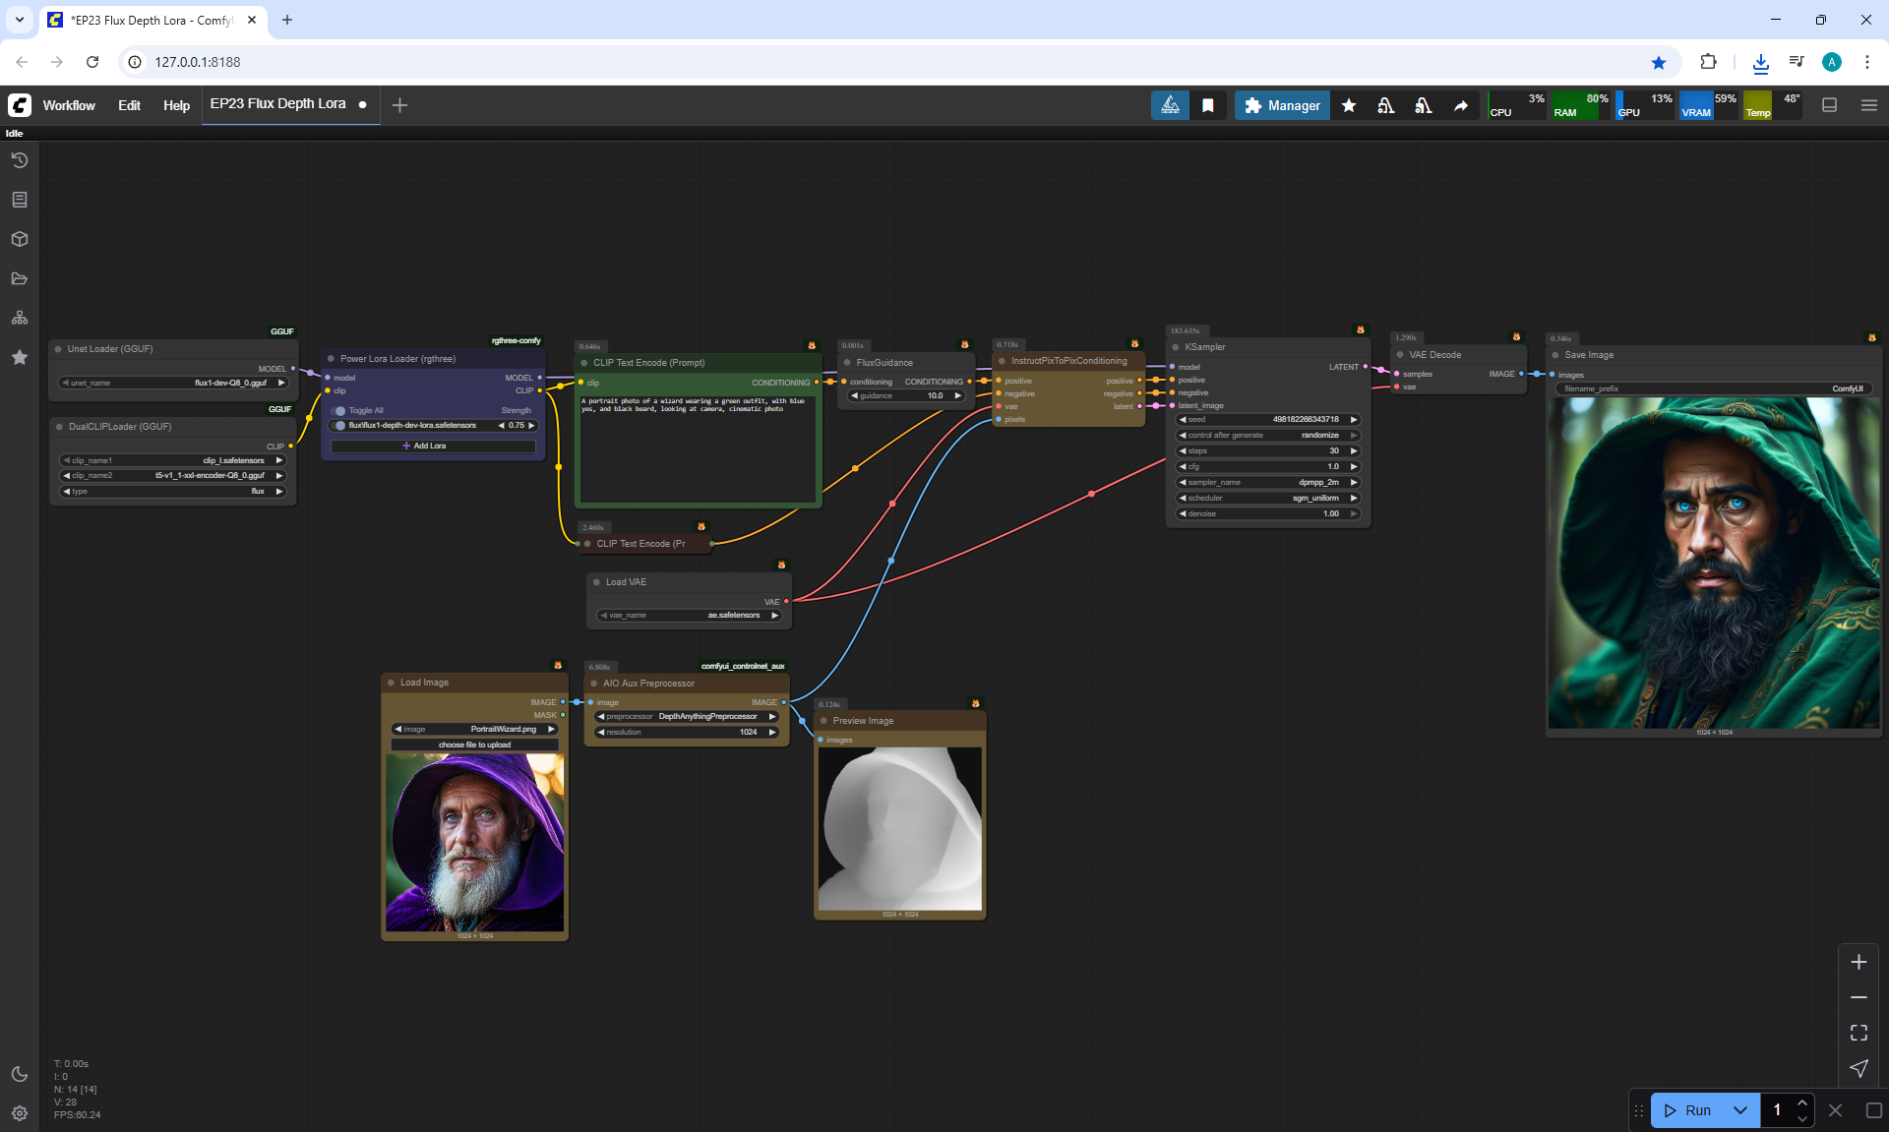Open the Edit menu
The width and height of the screenshot is (1889, 1132).
[x=129, y=105]
